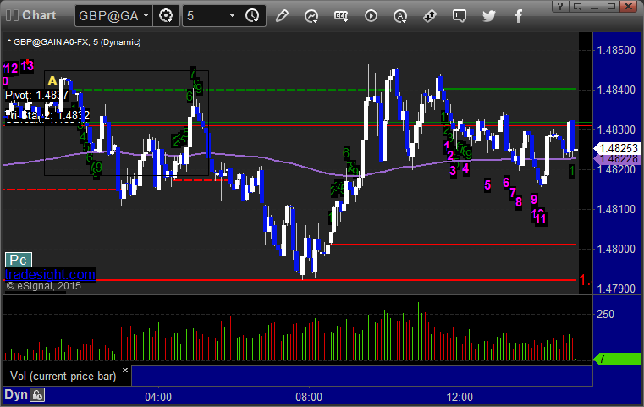This screenshot has height=407, width=644.
Task: Open the chat comment icon
Action: [460, 16]
